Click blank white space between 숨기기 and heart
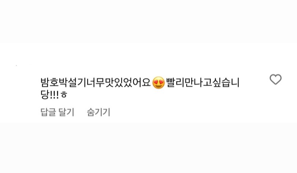Viewport: 297px width, 173px height. click(190, 112)
